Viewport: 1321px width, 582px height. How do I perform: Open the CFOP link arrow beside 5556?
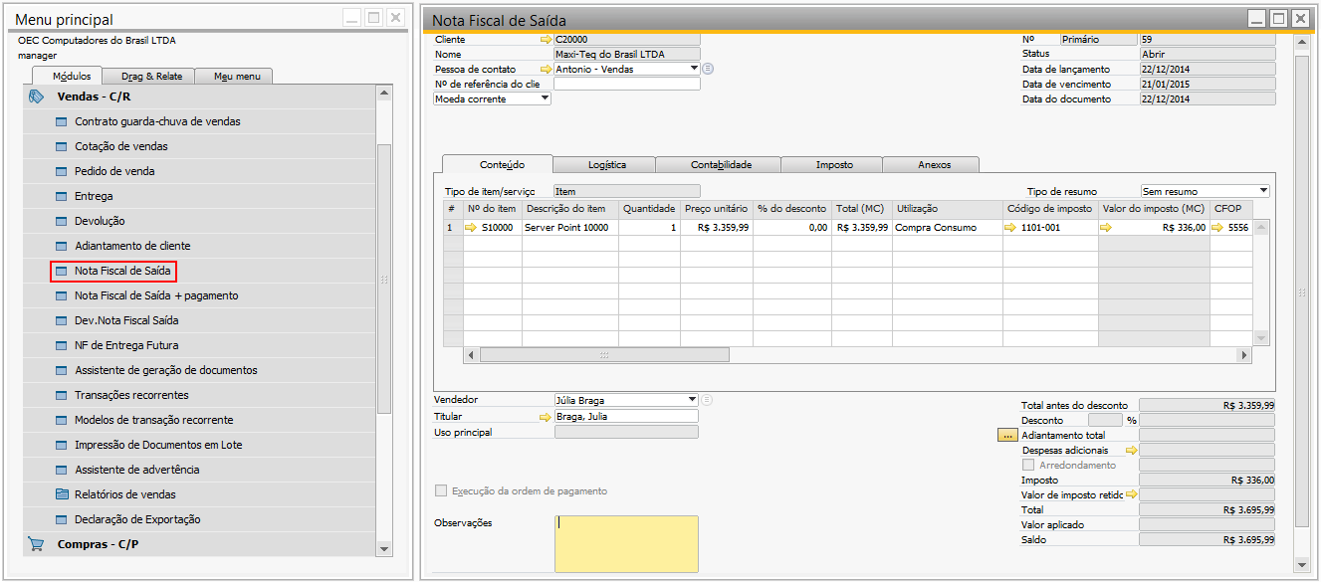pos(1218,228)
